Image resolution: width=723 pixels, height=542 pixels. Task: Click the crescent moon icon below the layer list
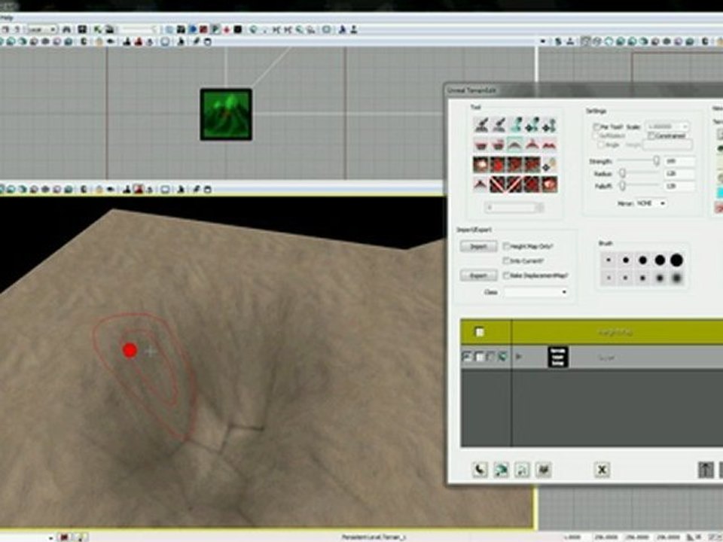pos(480,470)
